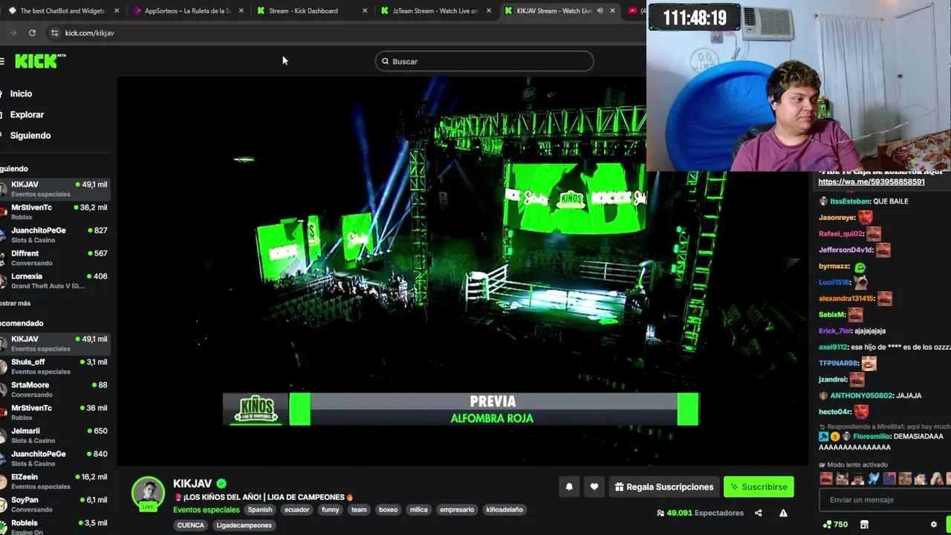The width and height of the screenshot is (951, 535).
Task: Switch to AppSorteos La Ruleta tab
Action: point(188,10)
